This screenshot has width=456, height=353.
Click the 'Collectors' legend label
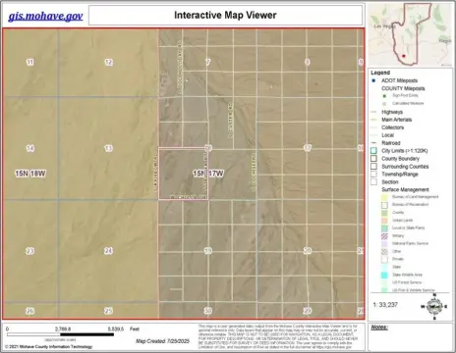tap(392, 127)
